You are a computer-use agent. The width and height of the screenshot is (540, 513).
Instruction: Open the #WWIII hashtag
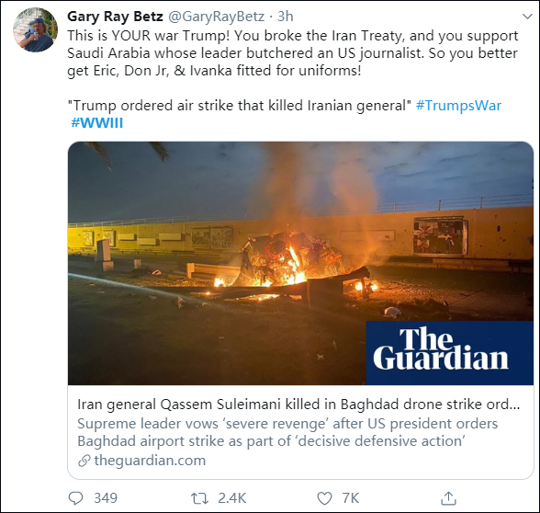(96, 123)
